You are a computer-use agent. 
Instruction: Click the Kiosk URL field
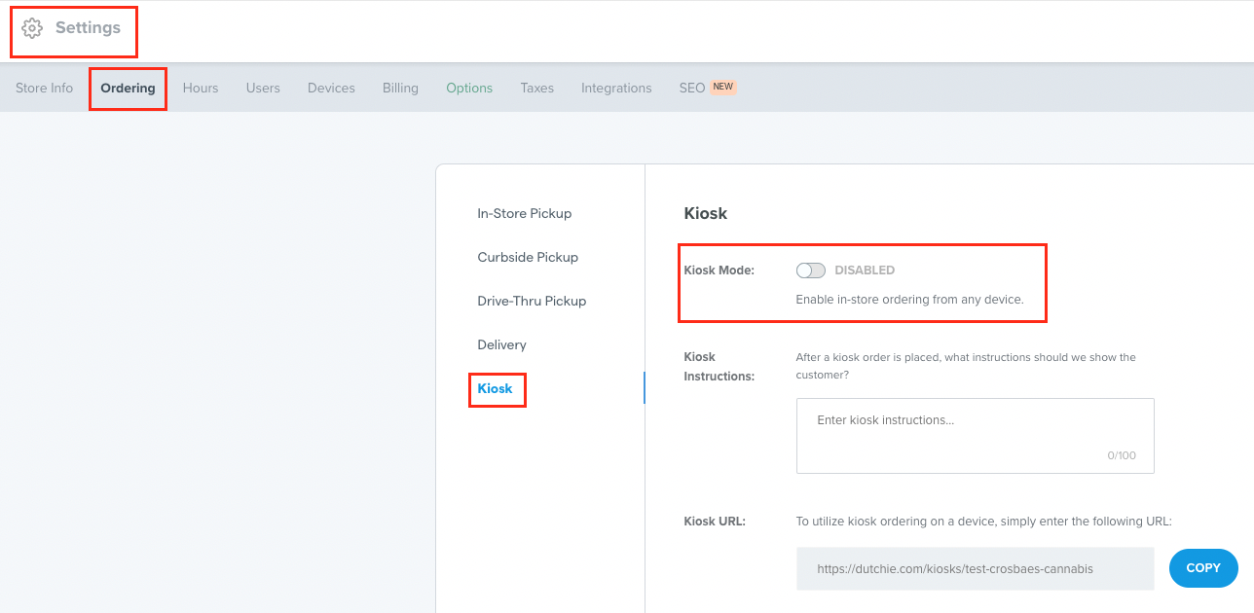click(975, 568)
